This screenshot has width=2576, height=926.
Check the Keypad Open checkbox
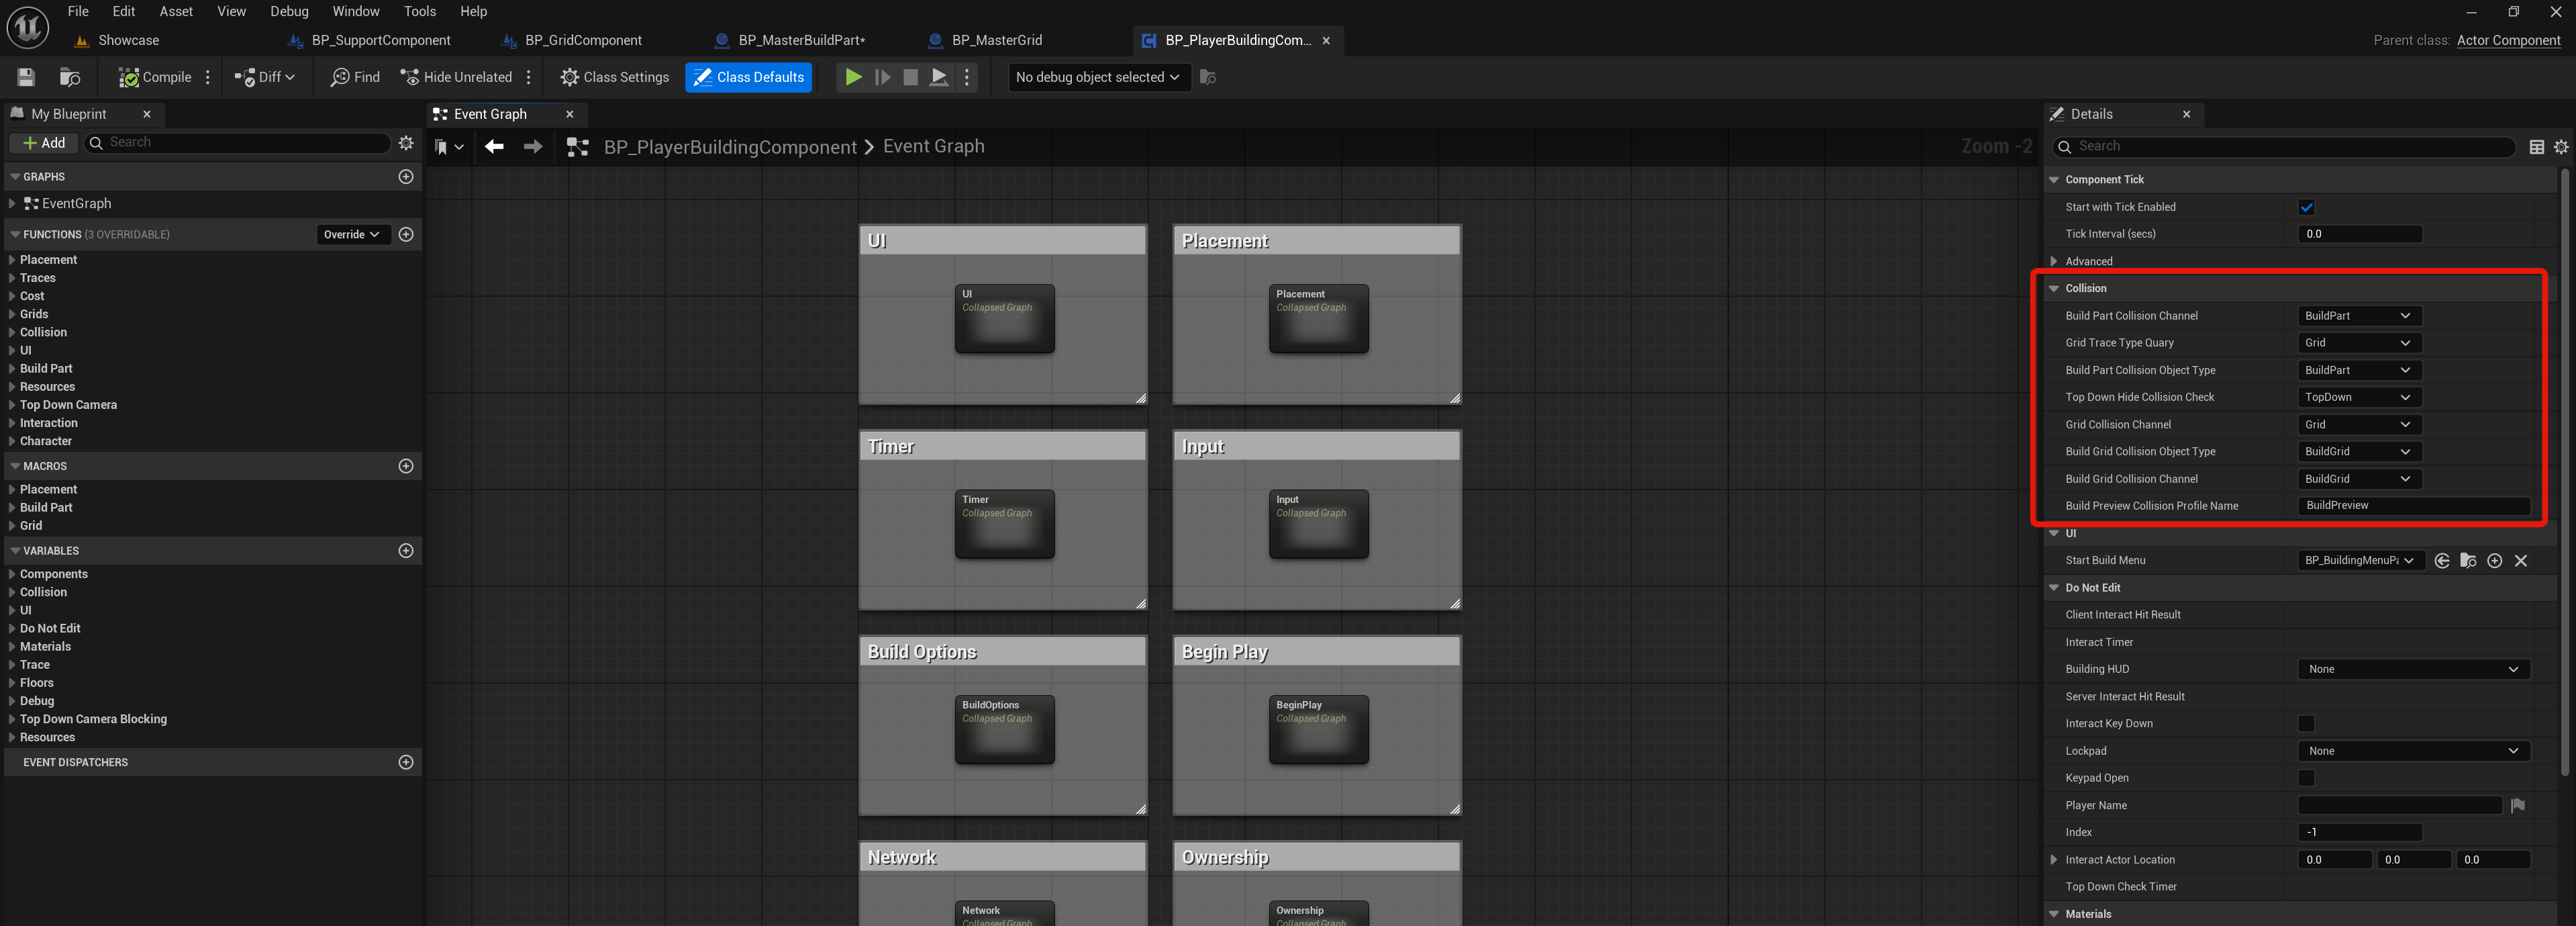2306,778
